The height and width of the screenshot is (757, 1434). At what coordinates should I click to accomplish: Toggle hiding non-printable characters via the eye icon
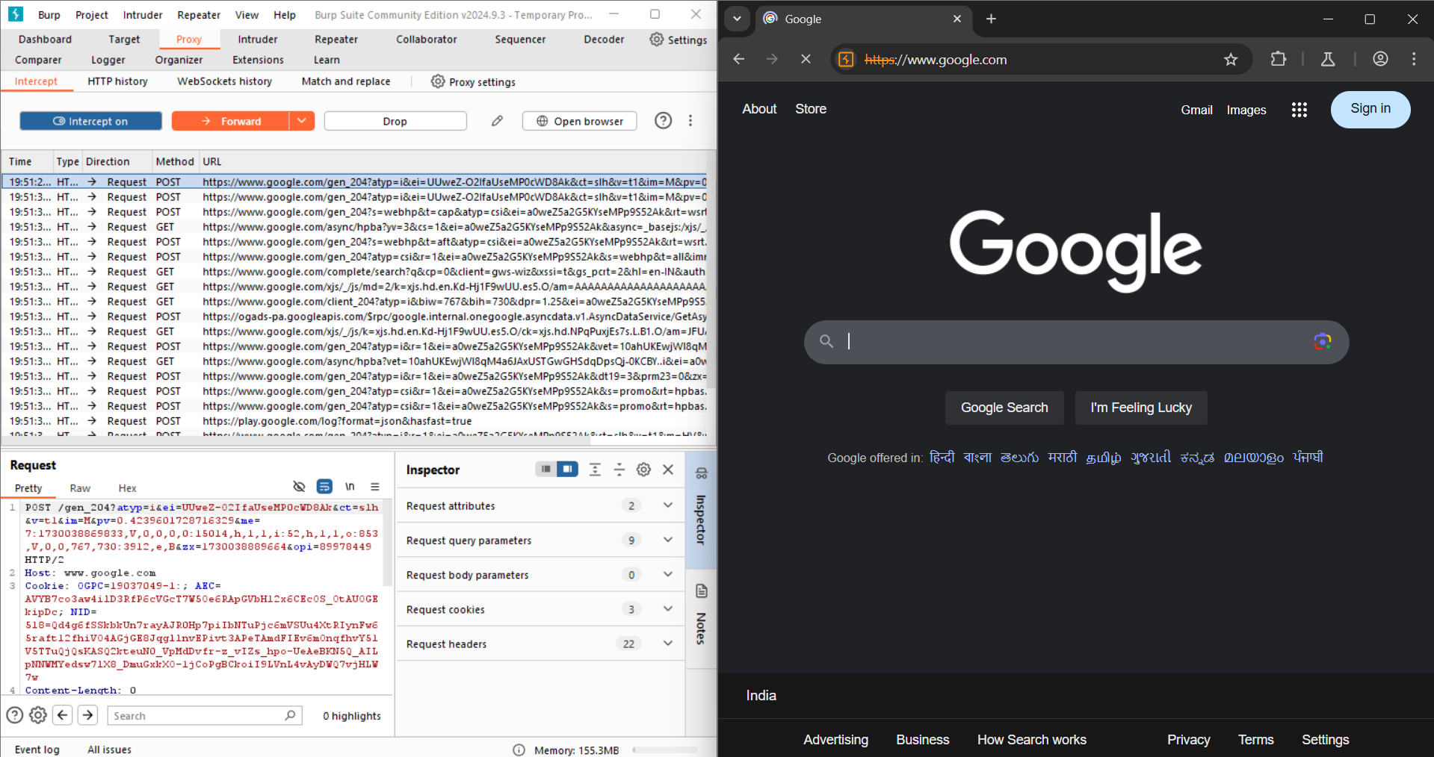point(299,486)
